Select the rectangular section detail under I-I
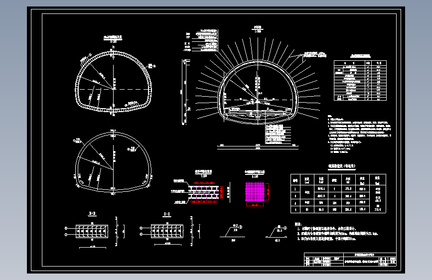The height and width of the screenshot is (280, 432). point(167,231)
